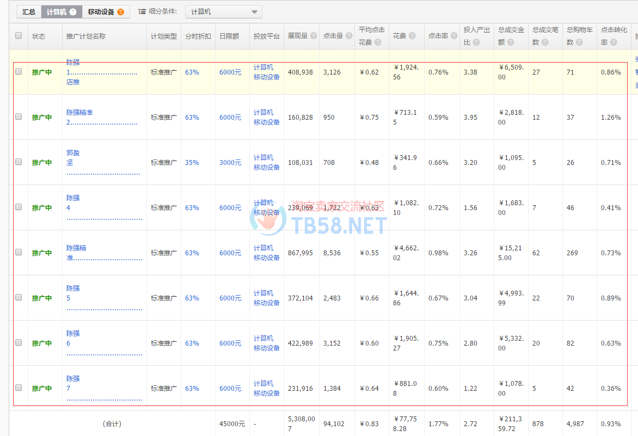This screenshot has height=436, width=638.
Task: Click 计算机 移动设备 platform link in 陈强 6 row
Action: pyautogui.click(x=266, y=343)
